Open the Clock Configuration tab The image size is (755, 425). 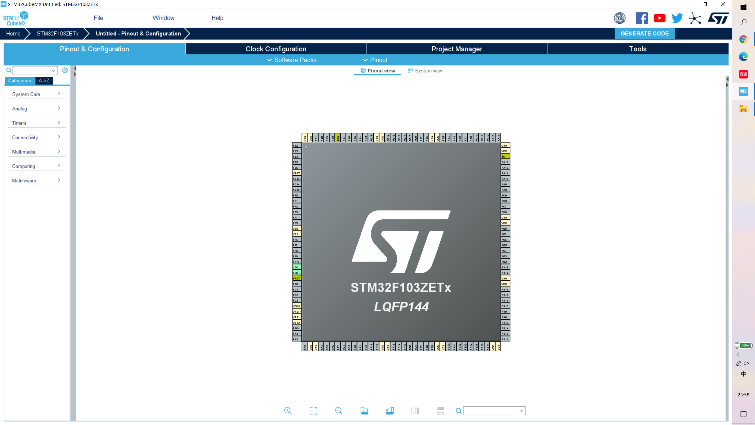tap(276, 49)
